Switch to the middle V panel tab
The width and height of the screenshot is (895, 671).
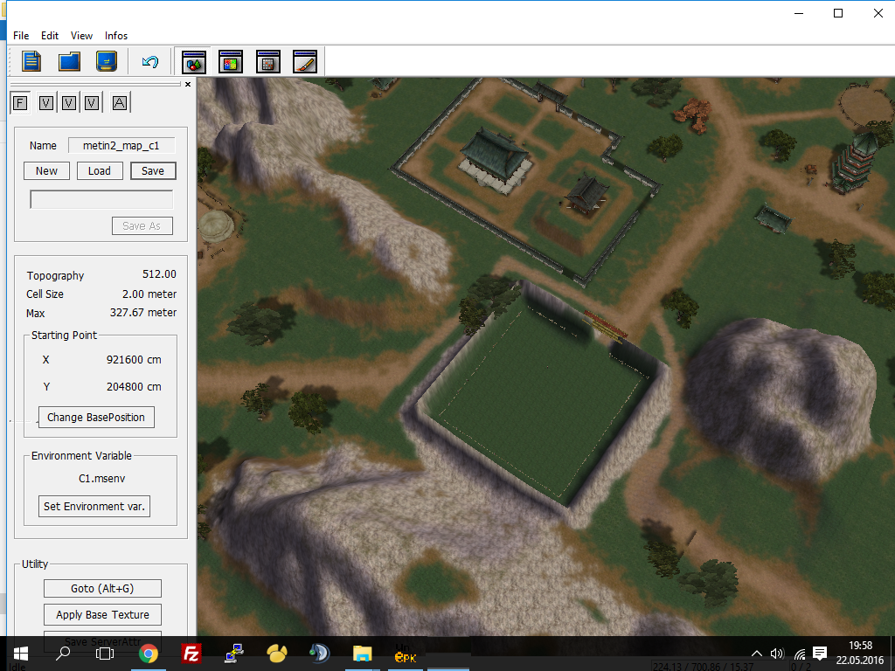(69, 103)
